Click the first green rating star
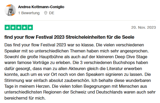Screen dimensions: 160x103 (7, 27)
